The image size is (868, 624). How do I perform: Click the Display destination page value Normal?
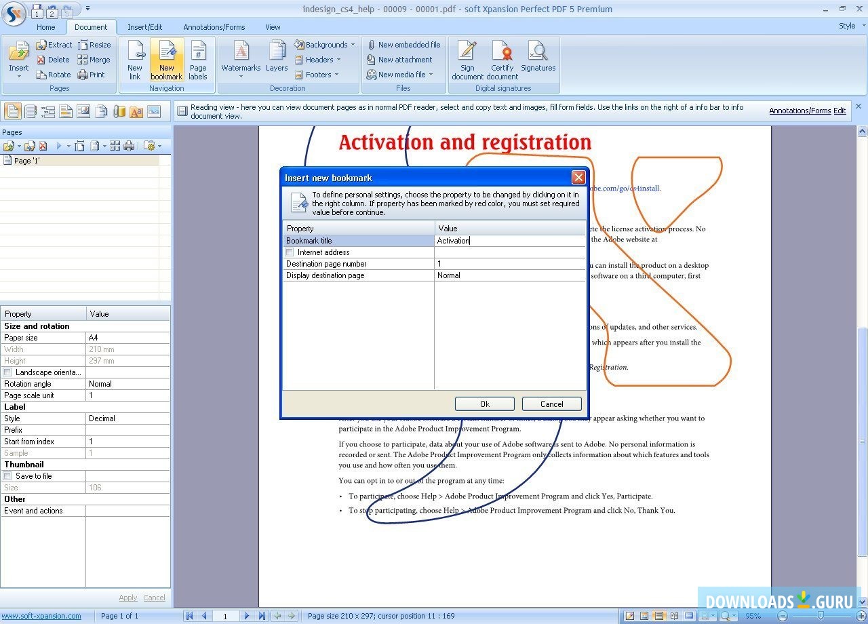[510, 275]
